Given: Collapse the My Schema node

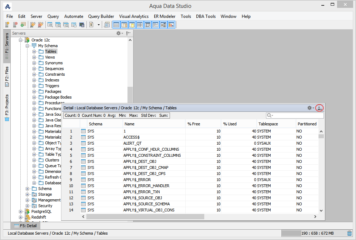Looking at the screenshot, I should [x=27, y=46].
